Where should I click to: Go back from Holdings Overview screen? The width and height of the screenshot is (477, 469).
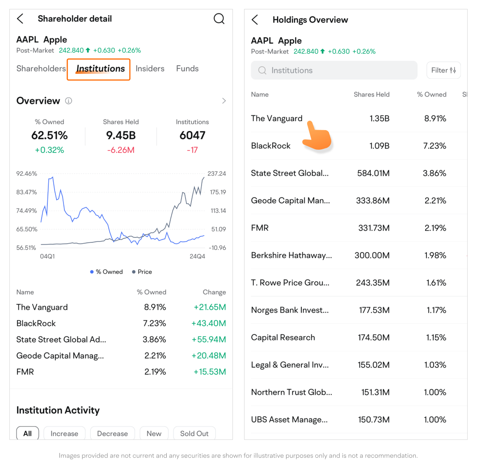(255, 20)
